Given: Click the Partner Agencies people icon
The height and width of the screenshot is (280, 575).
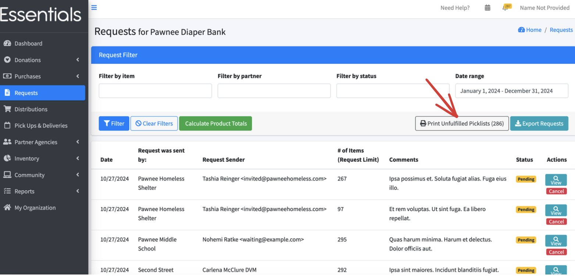Looking at the screenshot, I should pyautogui.click(x=7, y=142).
